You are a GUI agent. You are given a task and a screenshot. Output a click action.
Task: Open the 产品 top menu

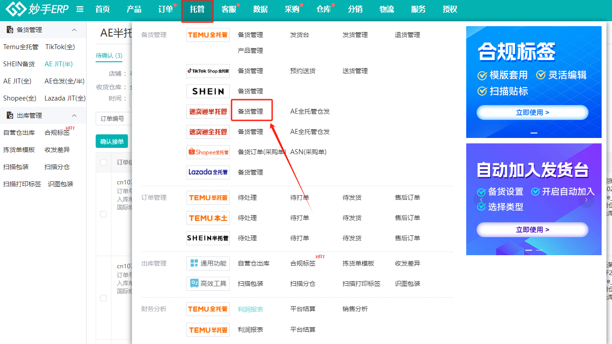(x=134, y=9)
